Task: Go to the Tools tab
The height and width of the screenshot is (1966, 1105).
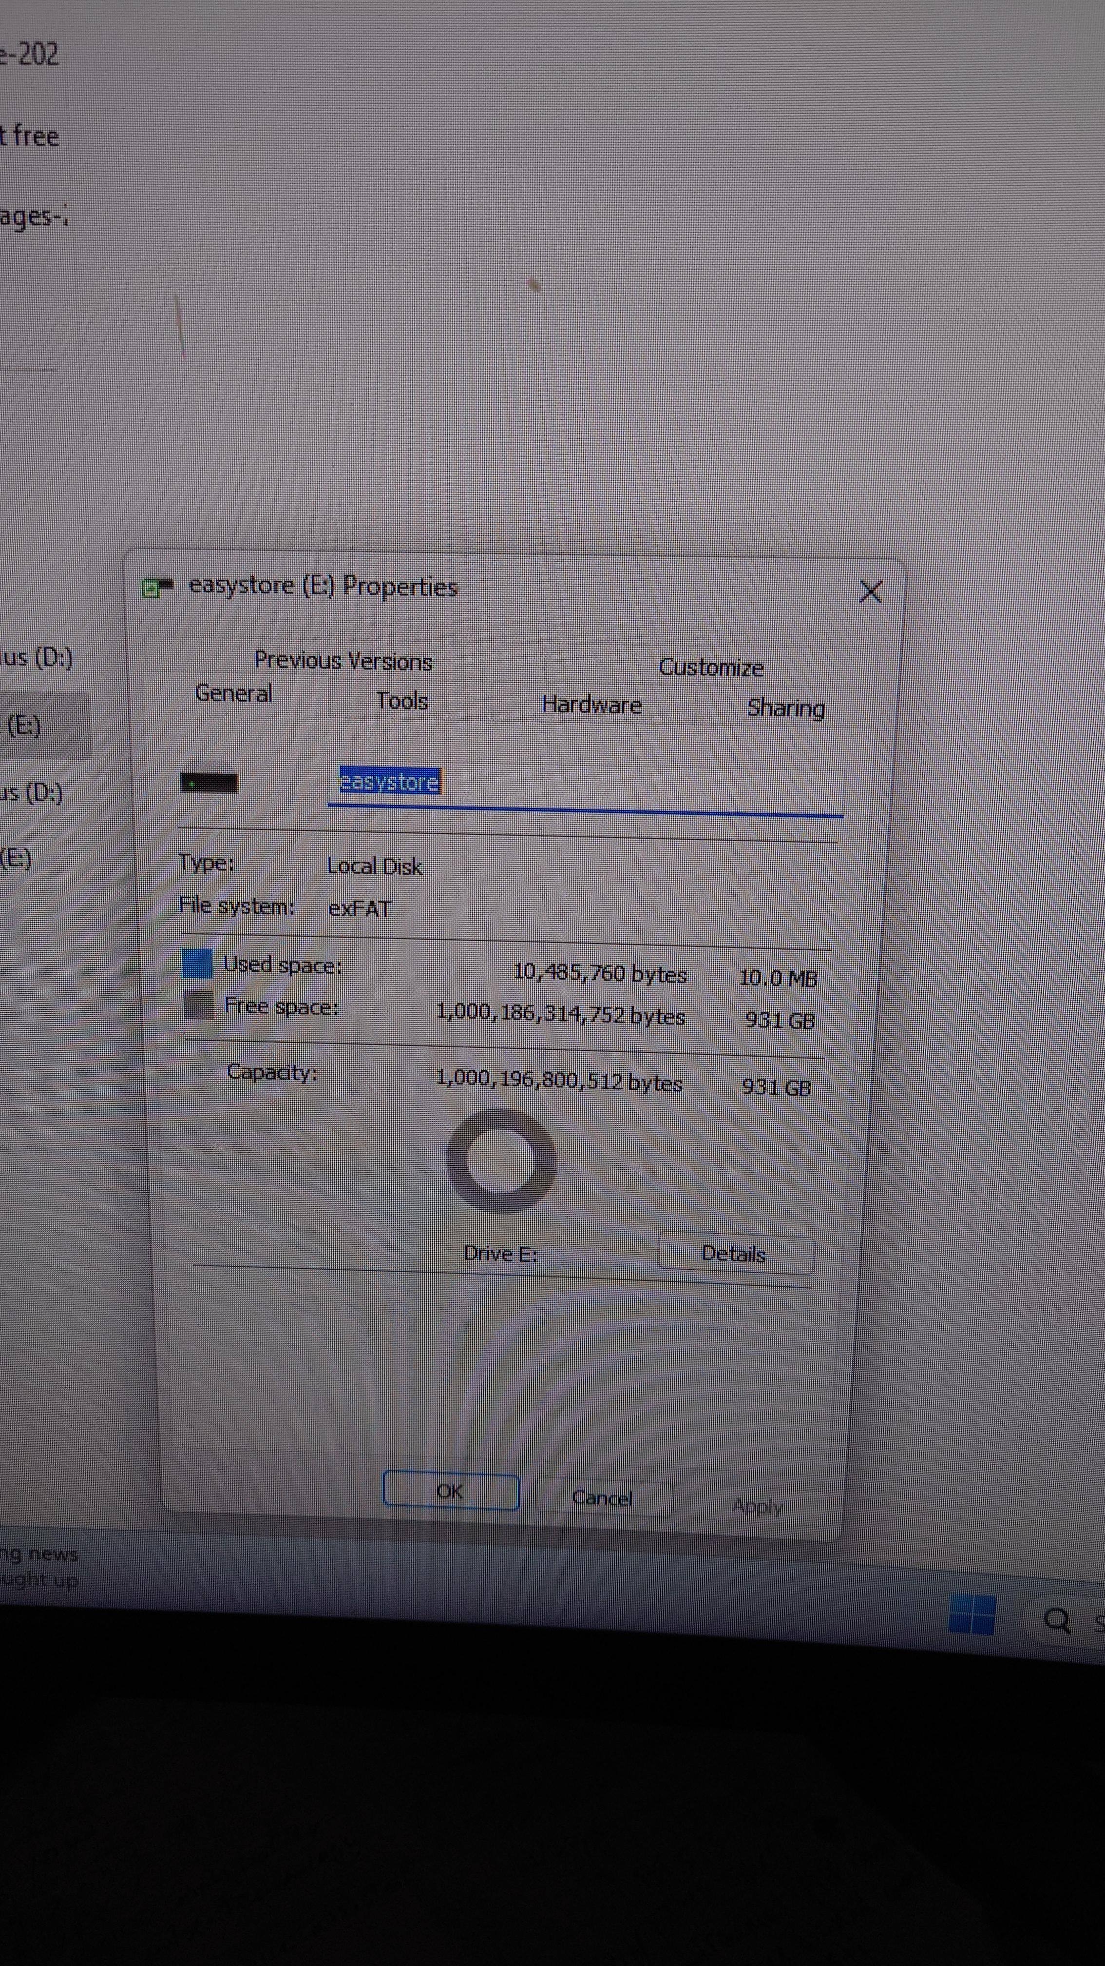Action: pos(402,701)
